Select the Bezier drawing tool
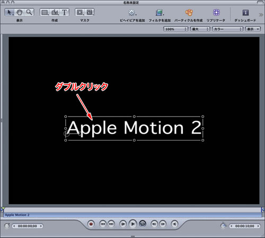 (x=55, y=12)
